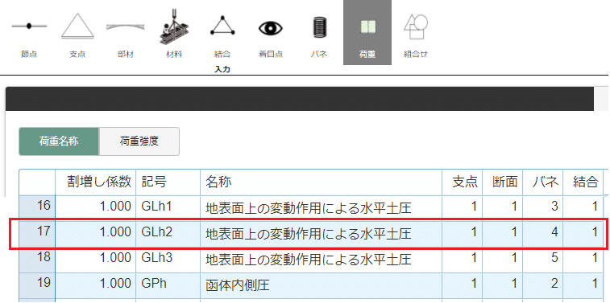
Task: Click the バネ value 5 in row 18
Action: point(542,260)
